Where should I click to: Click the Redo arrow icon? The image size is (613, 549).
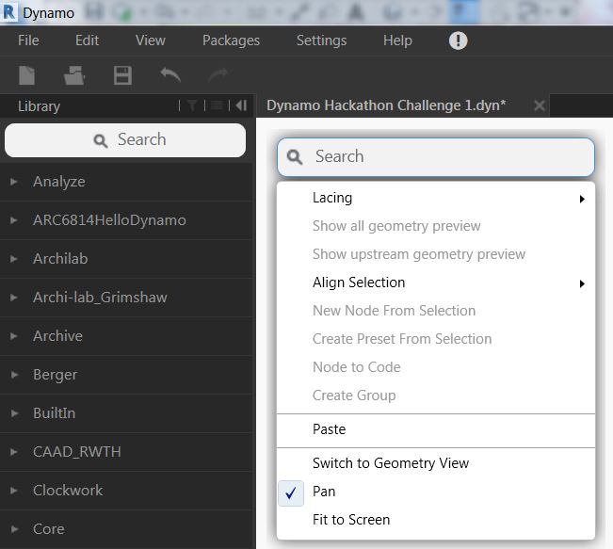point(218,74)
